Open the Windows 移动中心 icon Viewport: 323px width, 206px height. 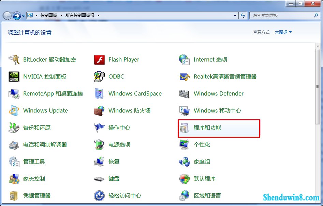point(185,111)
